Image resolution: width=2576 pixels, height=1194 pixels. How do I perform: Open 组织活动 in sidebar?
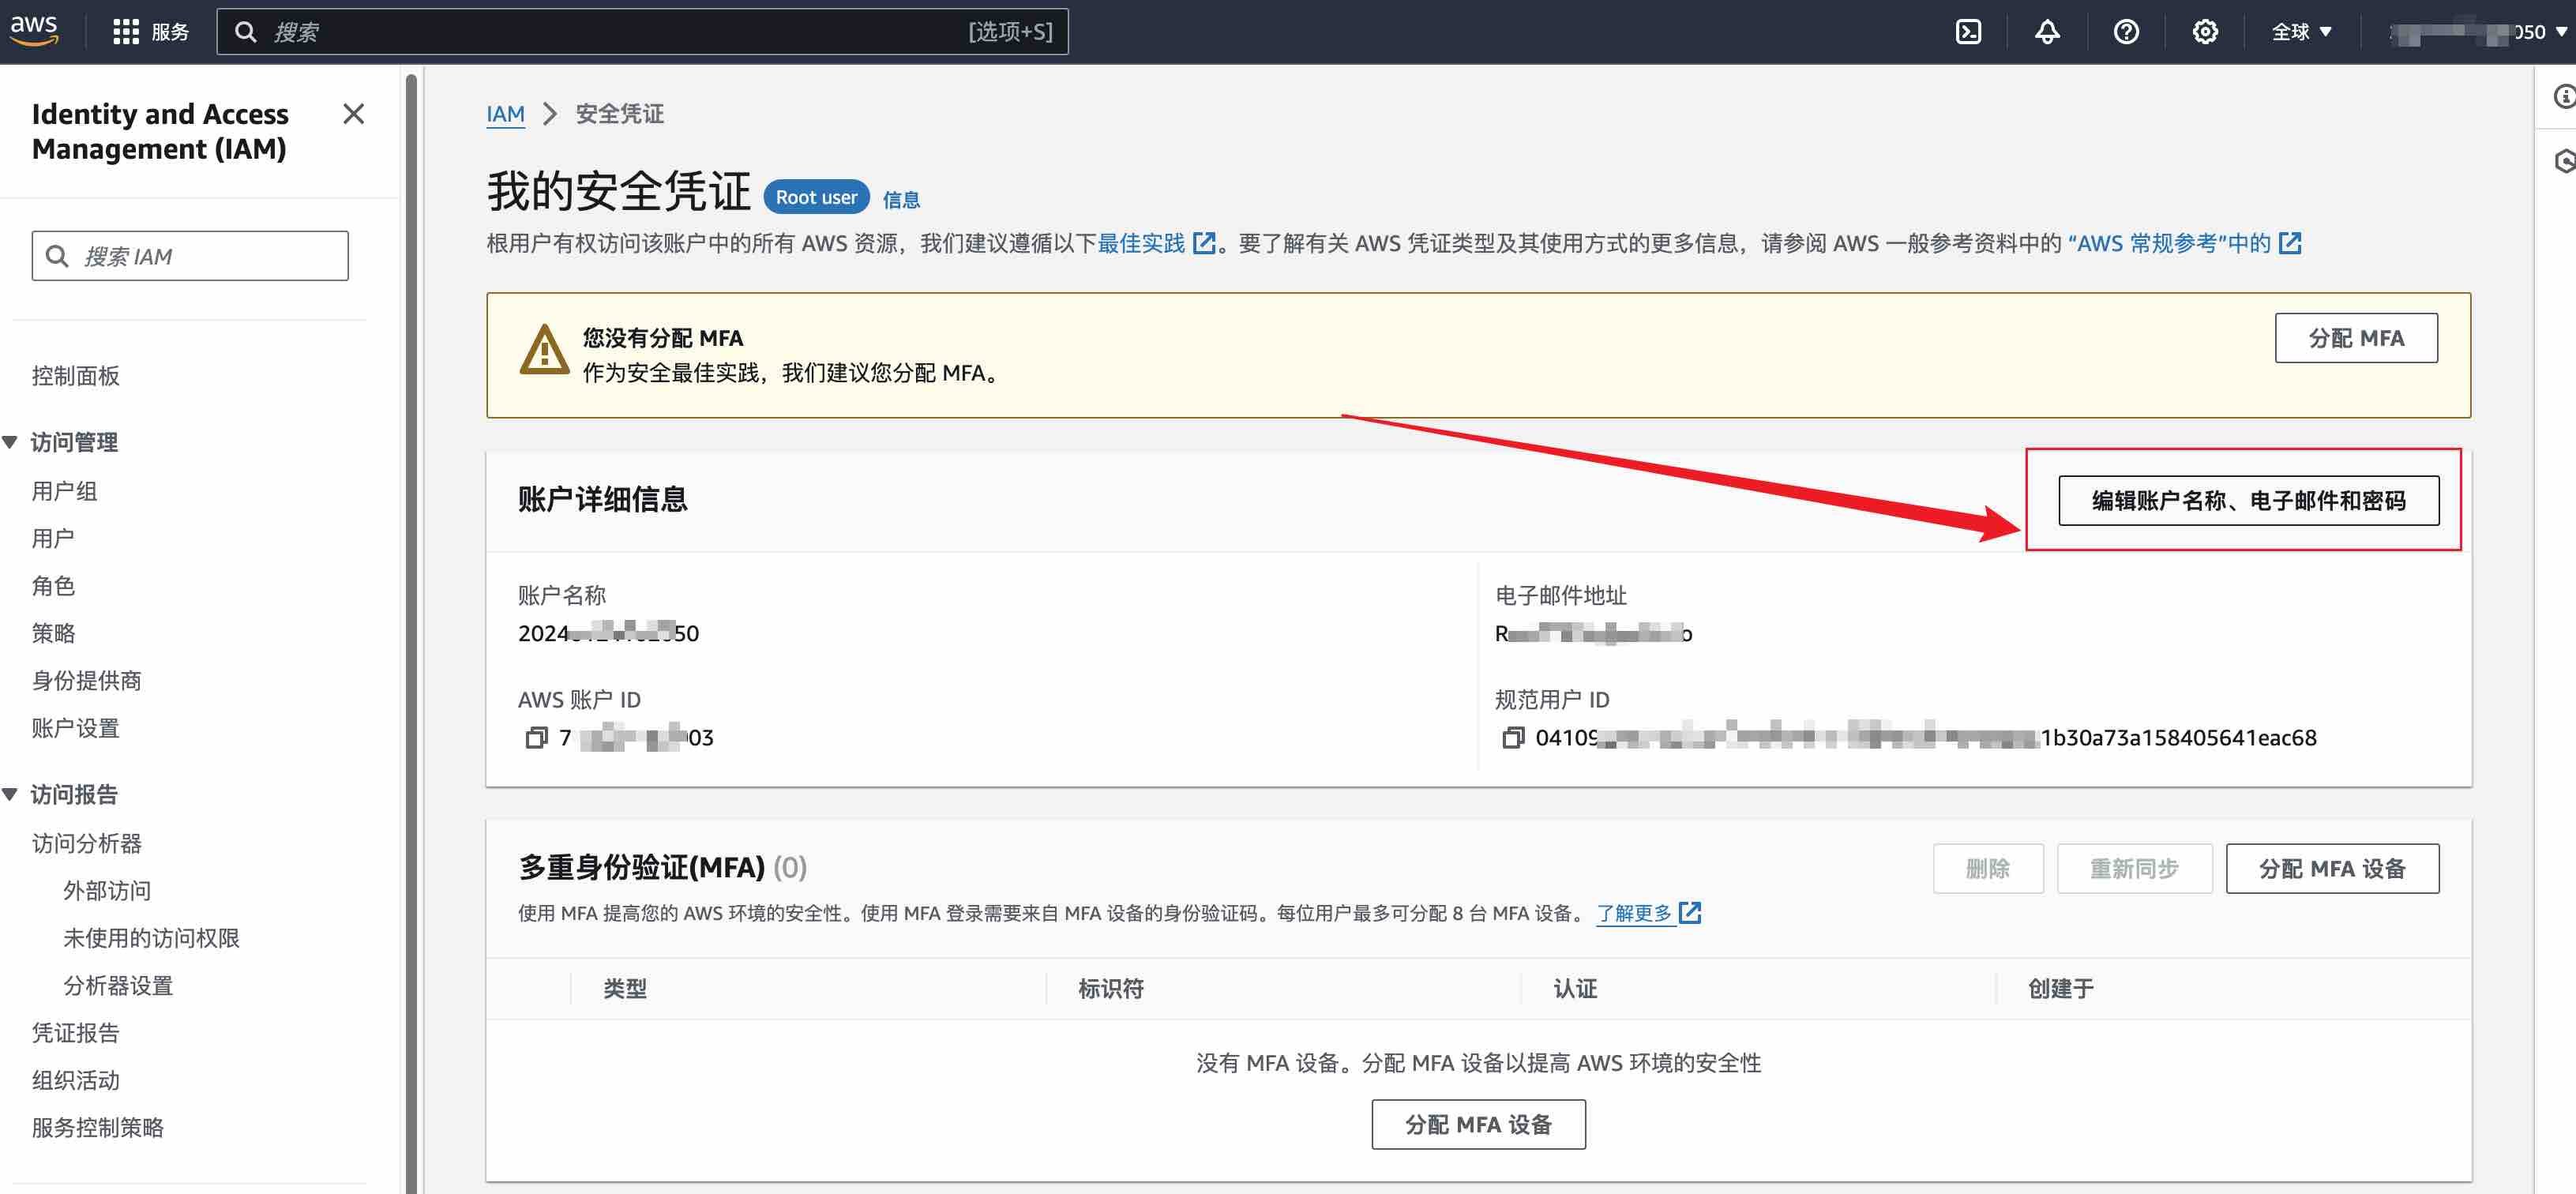click(x=76, y=1080)
